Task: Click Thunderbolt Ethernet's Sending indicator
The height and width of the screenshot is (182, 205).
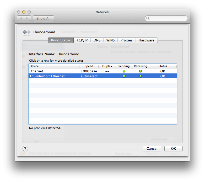Action: pyautogui.click(x=124, y=76)
